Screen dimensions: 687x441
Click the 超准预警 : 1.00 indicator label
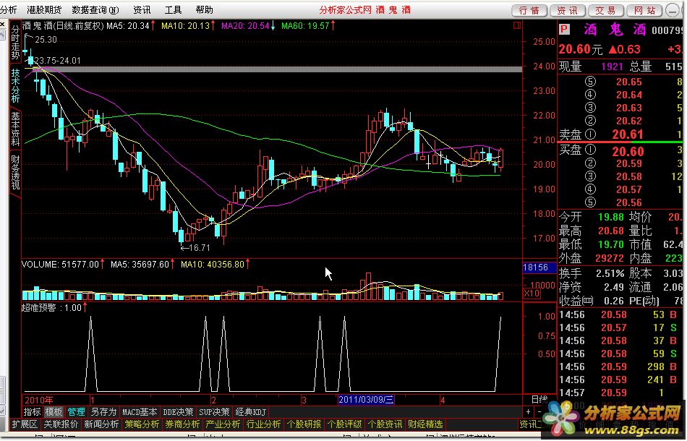pos(54,308)
